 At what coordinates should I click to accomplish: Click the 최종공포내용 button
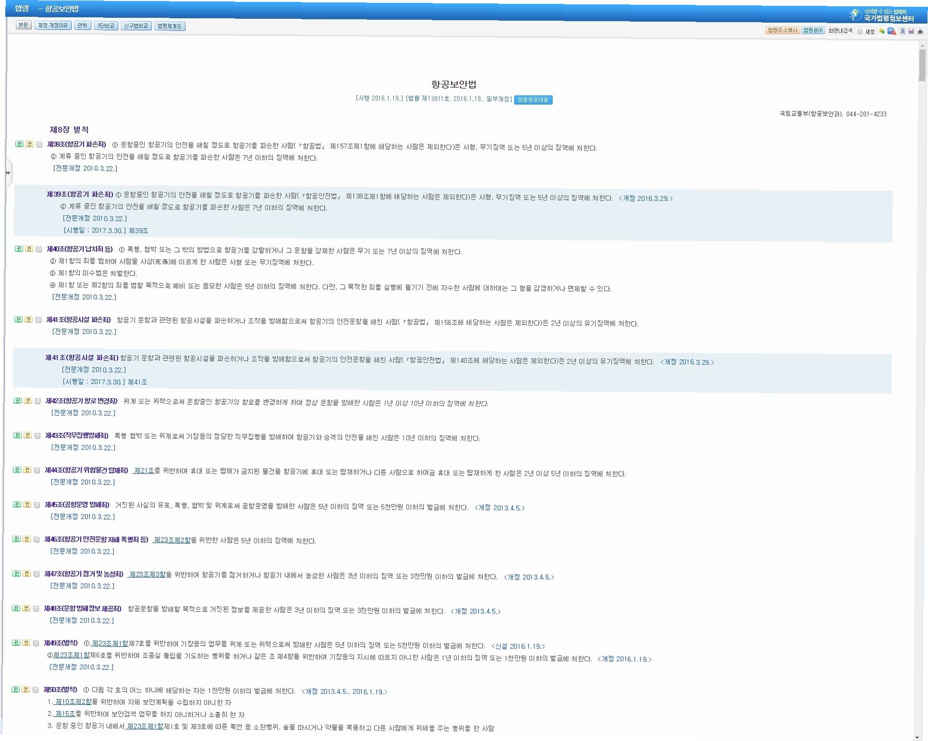click(x=533, y=100)
